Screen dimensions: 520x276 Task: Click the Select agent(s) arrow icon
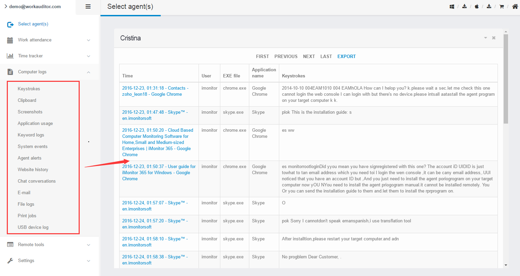(10, 24)
